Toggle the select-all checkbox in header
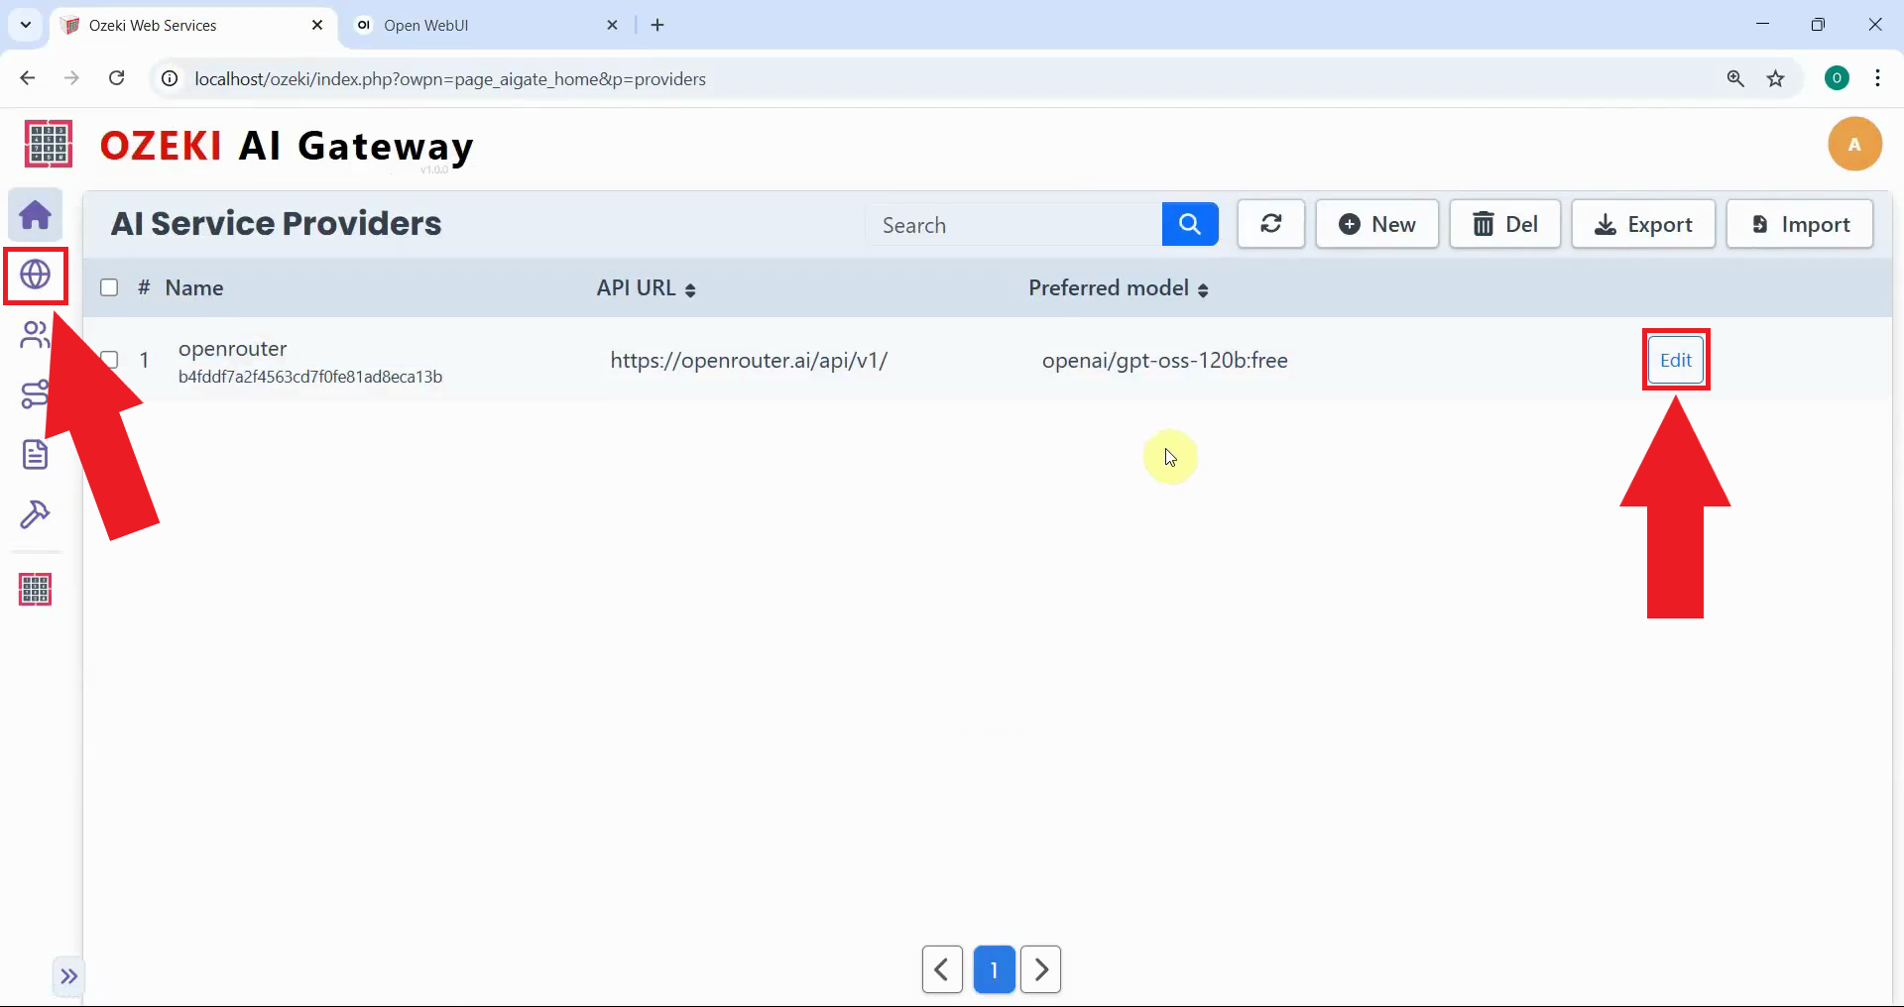This screenshot has height=1007, width=1904. coord(109,287)
